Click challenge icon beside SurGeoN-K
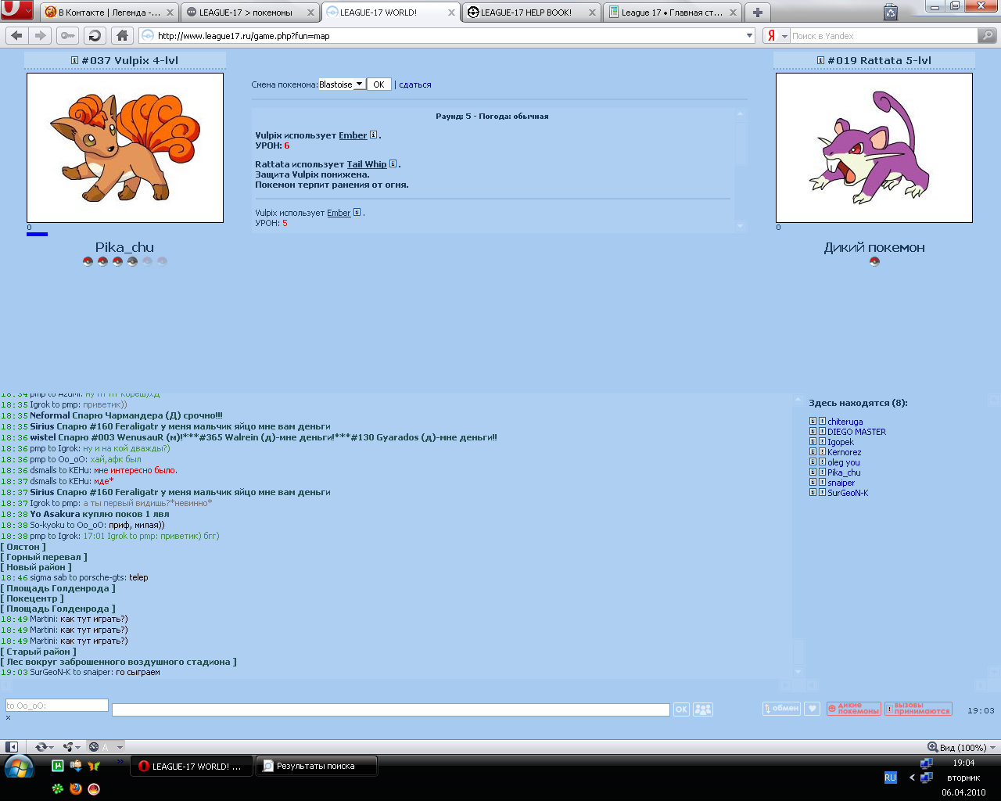 (822, 492)
